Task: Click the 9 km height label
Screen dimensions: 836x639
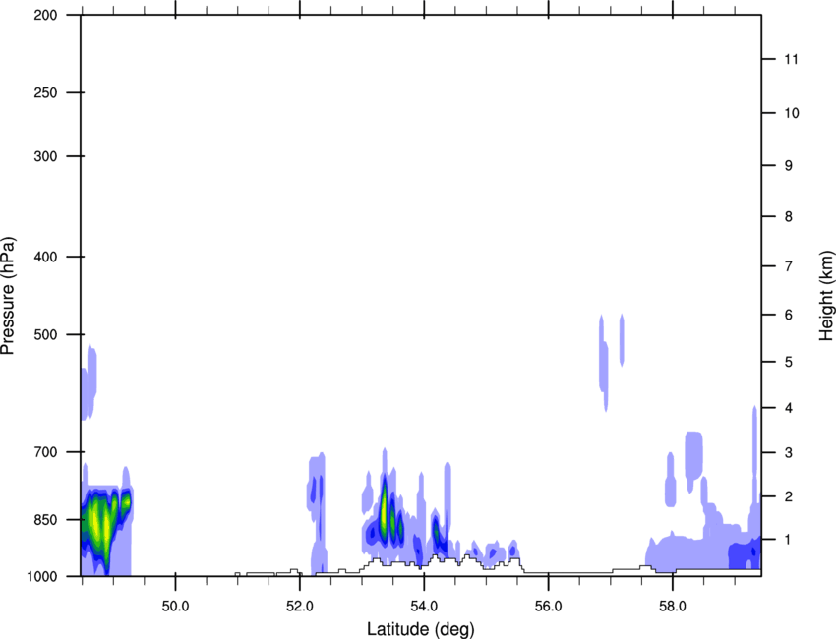Action: click(789, 166)
